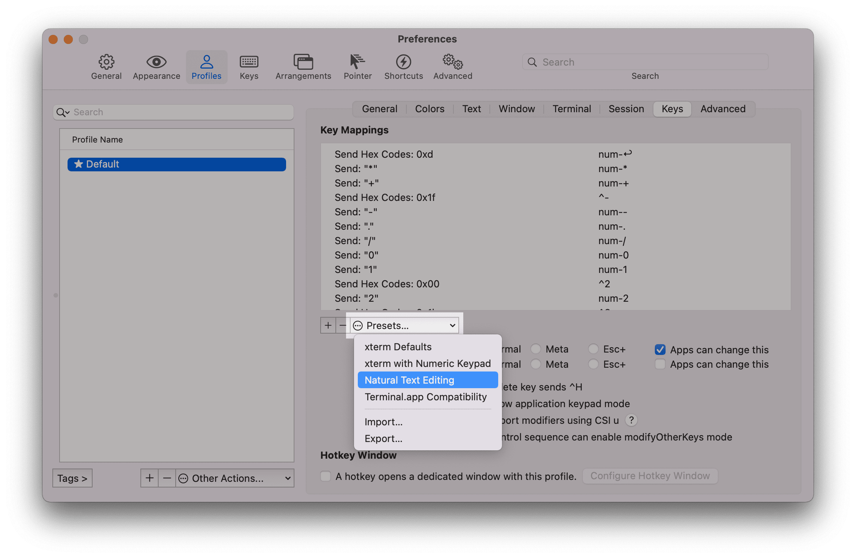This screenshot has height=558, width=856.
Task: Open Other Actions dropdown
Action: [x=234, y=478]
